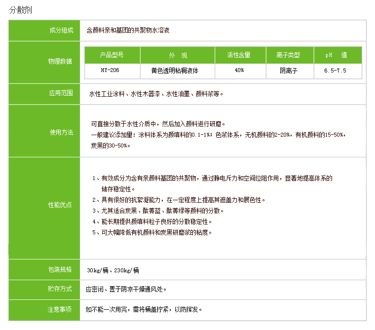
Task: Click the text 应密闭、置于阴凉干燥通风处
Action: coord(126,290)
